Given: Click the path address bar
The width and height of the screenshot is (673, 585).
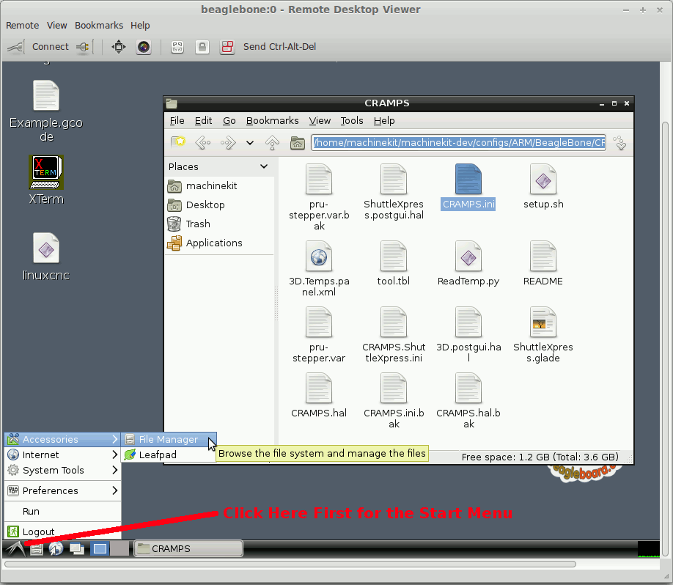Looking at the screenshot, I should pyautogui.click(x=458, y=142).
